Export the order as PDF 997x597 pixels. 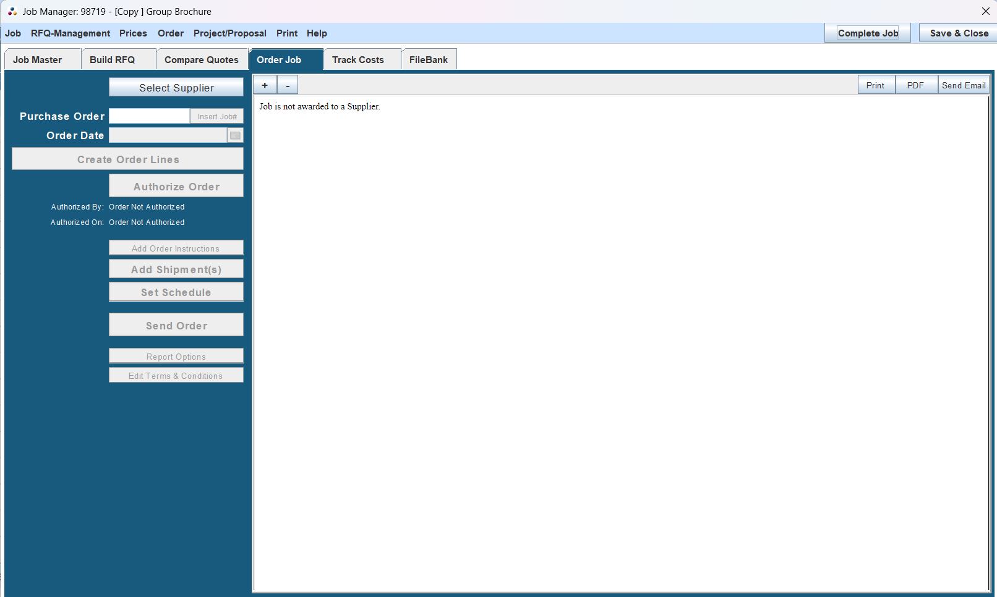pos(915,85)
